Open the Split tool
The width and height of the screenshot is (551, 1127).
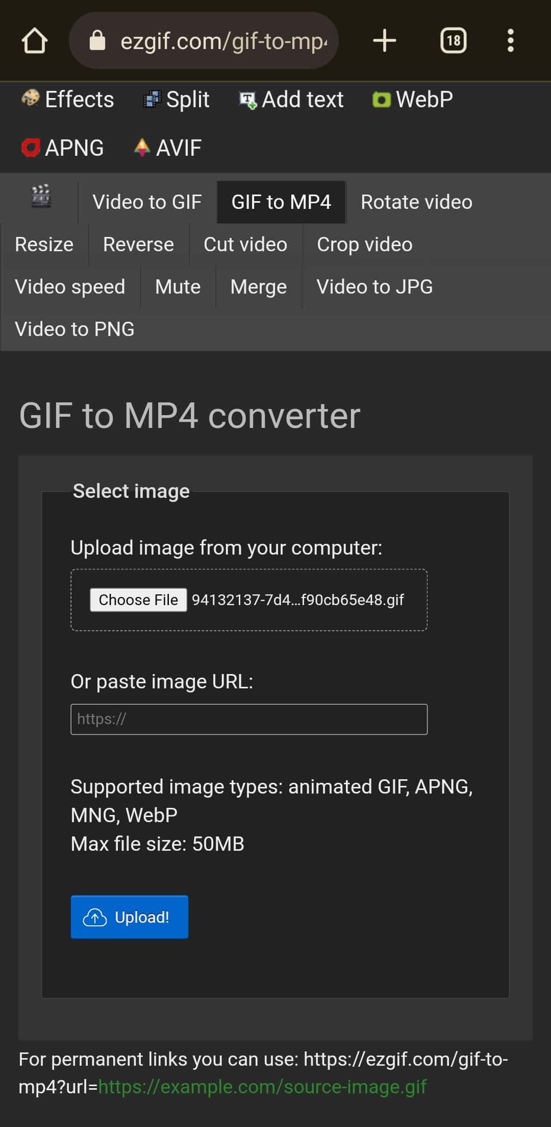click(177, 99)
